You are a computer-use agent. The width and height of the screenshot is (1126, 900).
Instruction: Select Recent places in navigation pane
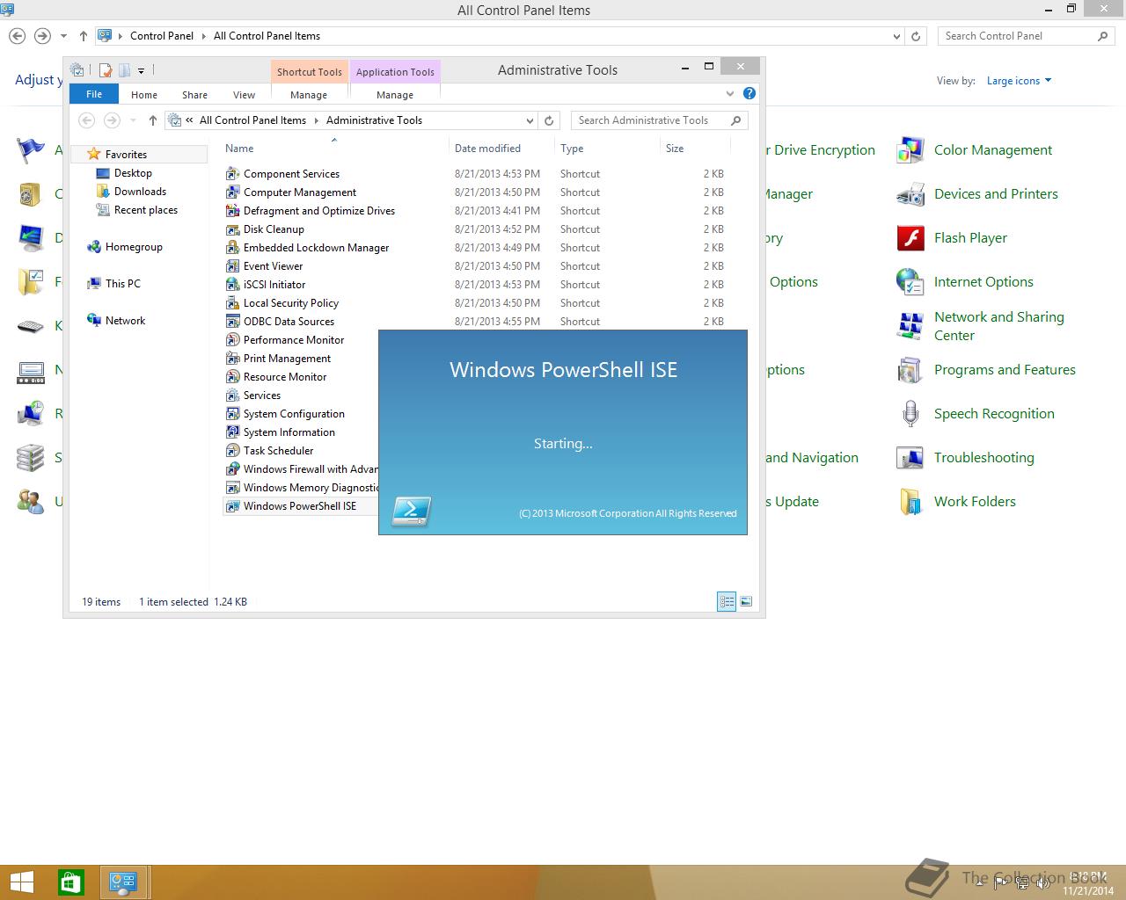point(146,210)
